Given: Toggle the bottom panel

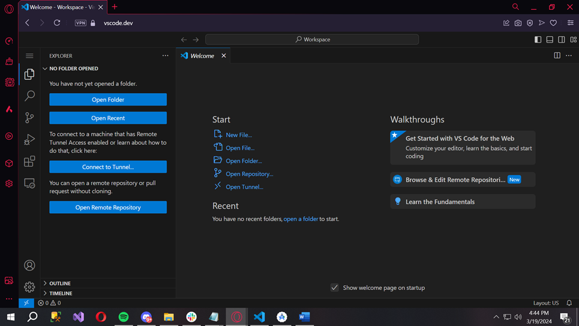Looking at the screenshot, I should click(x=550, y=40).
